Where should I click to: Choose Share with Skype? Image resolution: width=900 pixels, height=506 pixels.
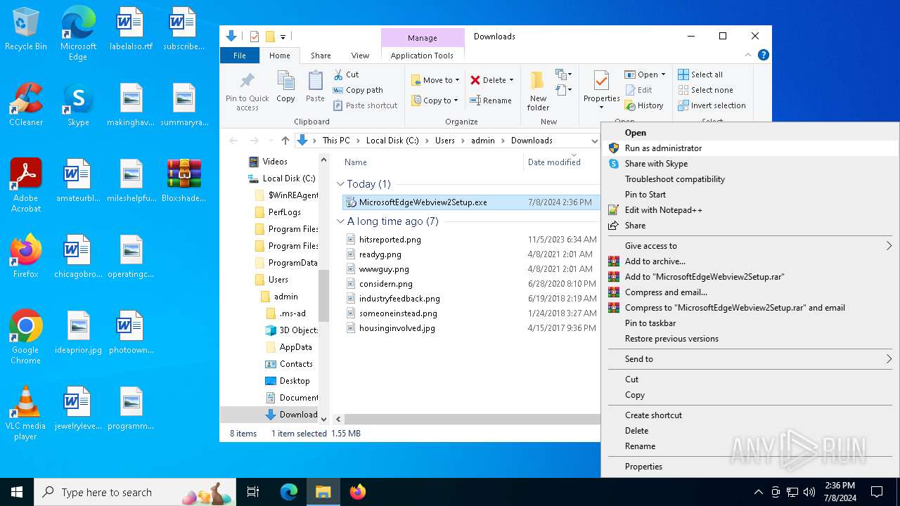pyautogui.click(x=750, y=164)
